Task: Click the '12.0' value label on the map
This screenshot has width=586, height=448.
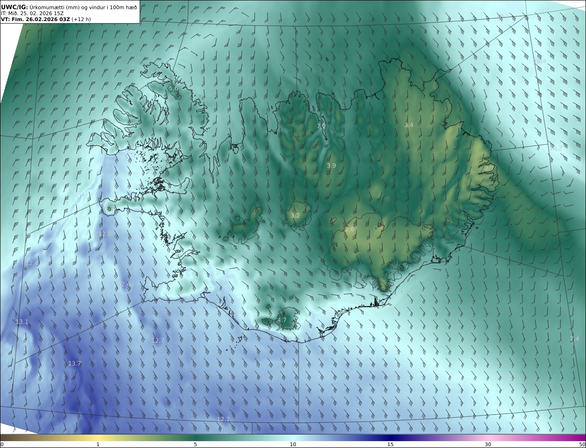Action: (105, 234)
